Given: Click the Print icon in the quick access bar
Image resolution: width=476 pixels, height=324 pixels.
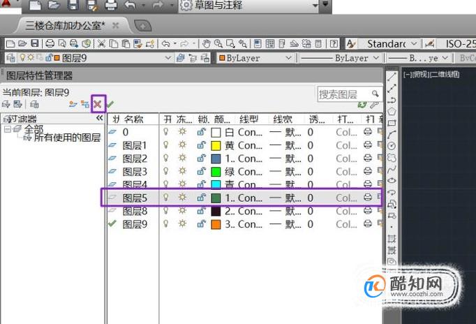Looking at the screenshot, I should pyautogui.click(x=111, y=5).
